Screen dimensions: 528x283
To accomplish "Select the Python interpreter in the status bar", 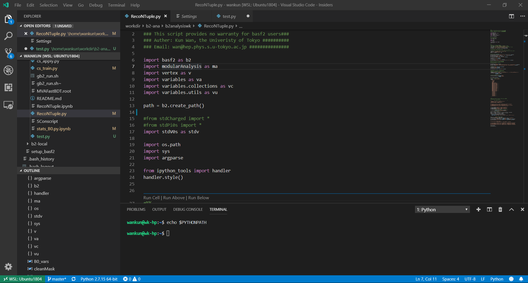I will 99,279.
